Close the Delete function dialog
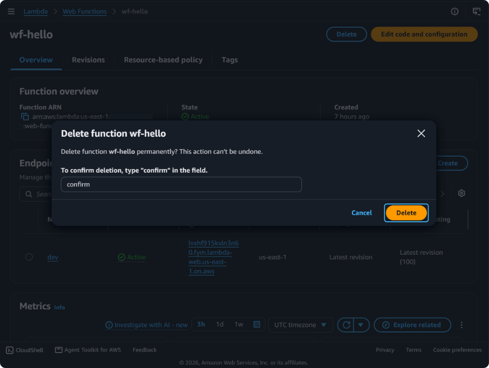Viewport: 489px width, 368px height. (421, 133)
